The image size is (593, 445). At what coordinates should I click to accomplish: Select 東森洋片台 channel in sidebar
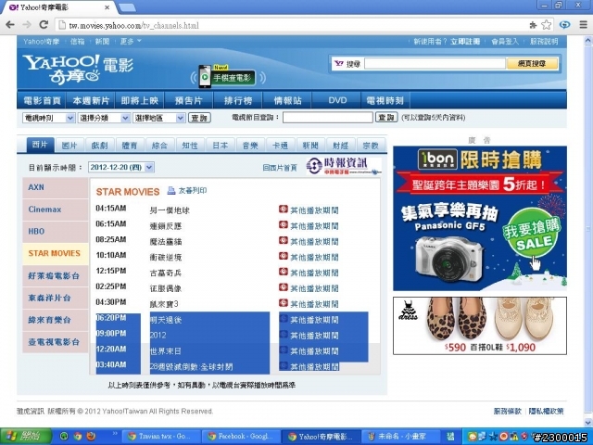56,298
